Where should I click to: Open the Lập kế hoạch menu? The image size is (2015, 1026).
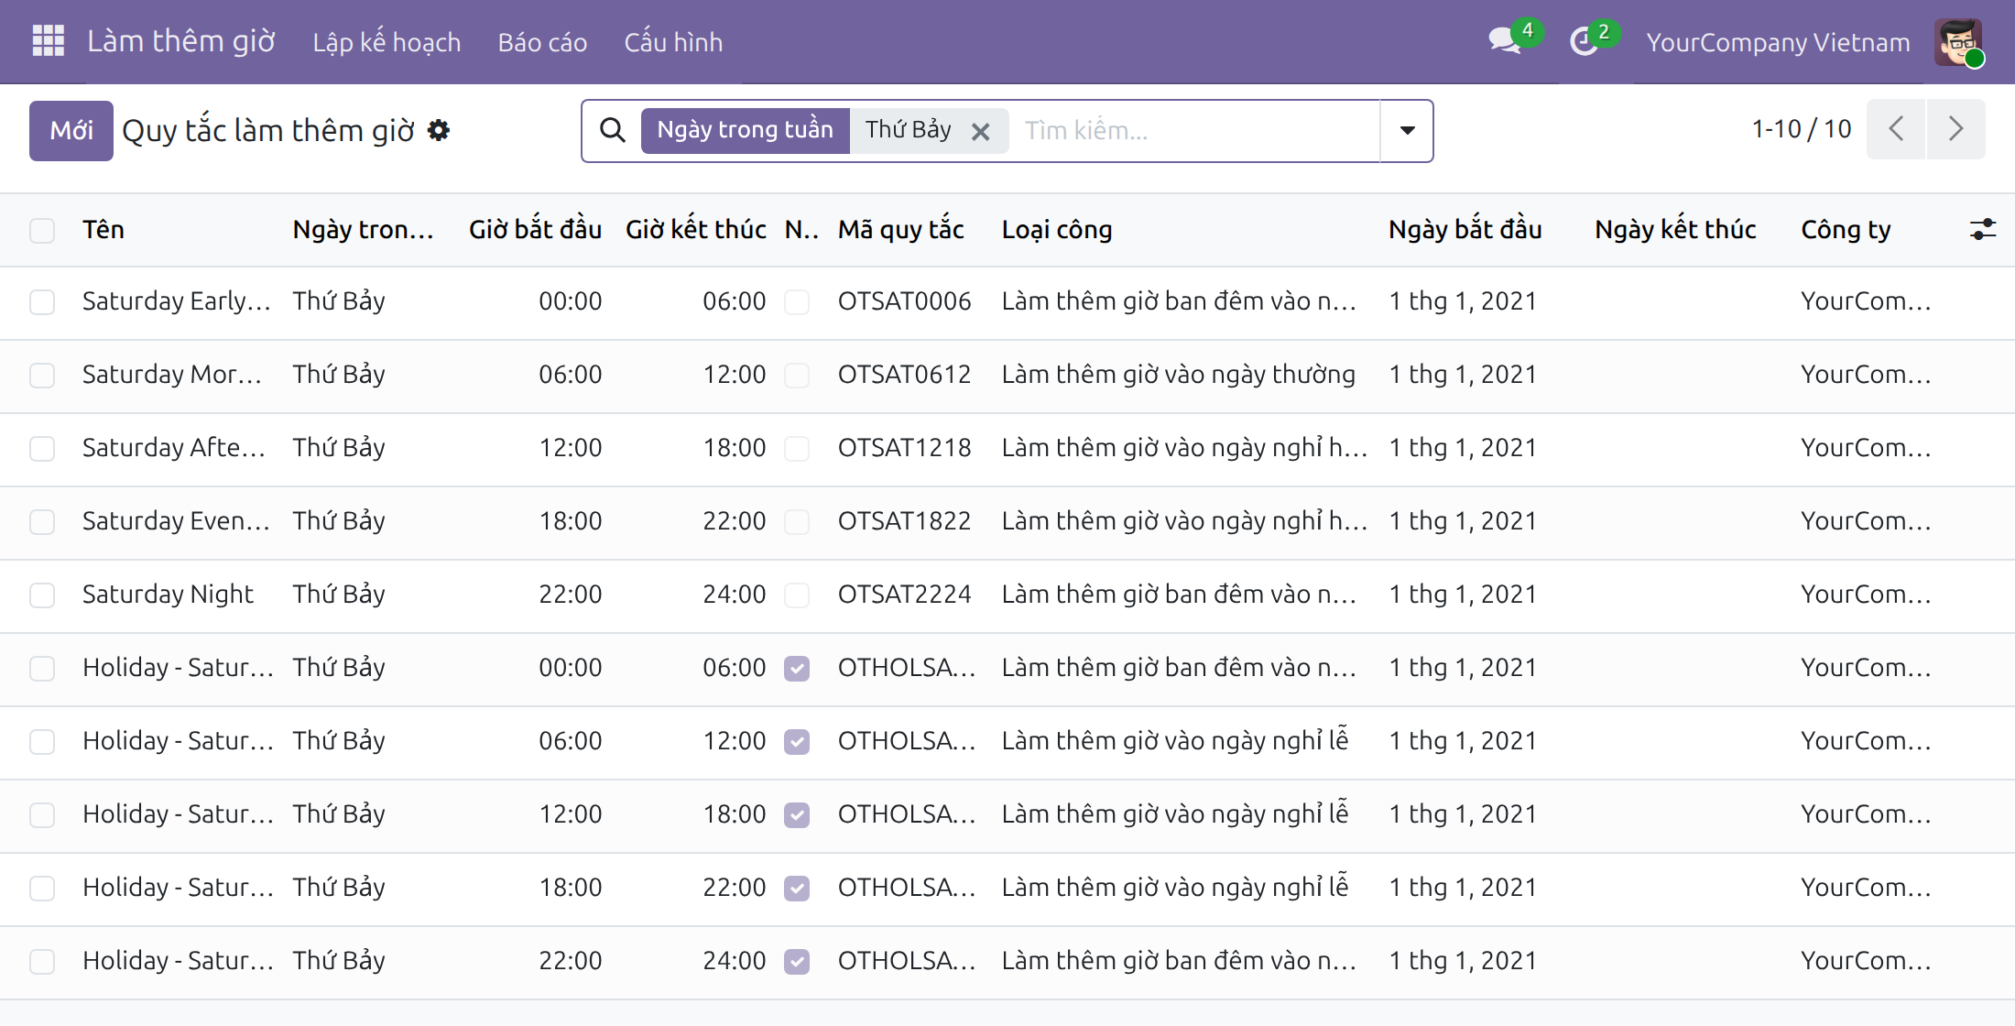(387, 42)
